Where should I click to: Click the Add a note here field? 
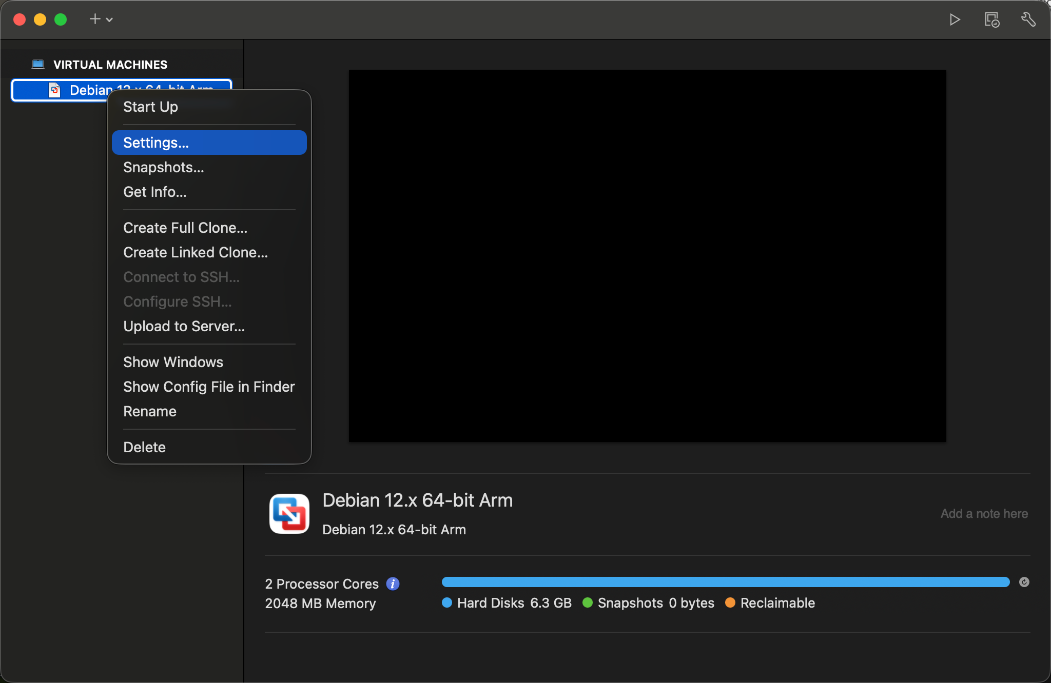coord(984,514)
